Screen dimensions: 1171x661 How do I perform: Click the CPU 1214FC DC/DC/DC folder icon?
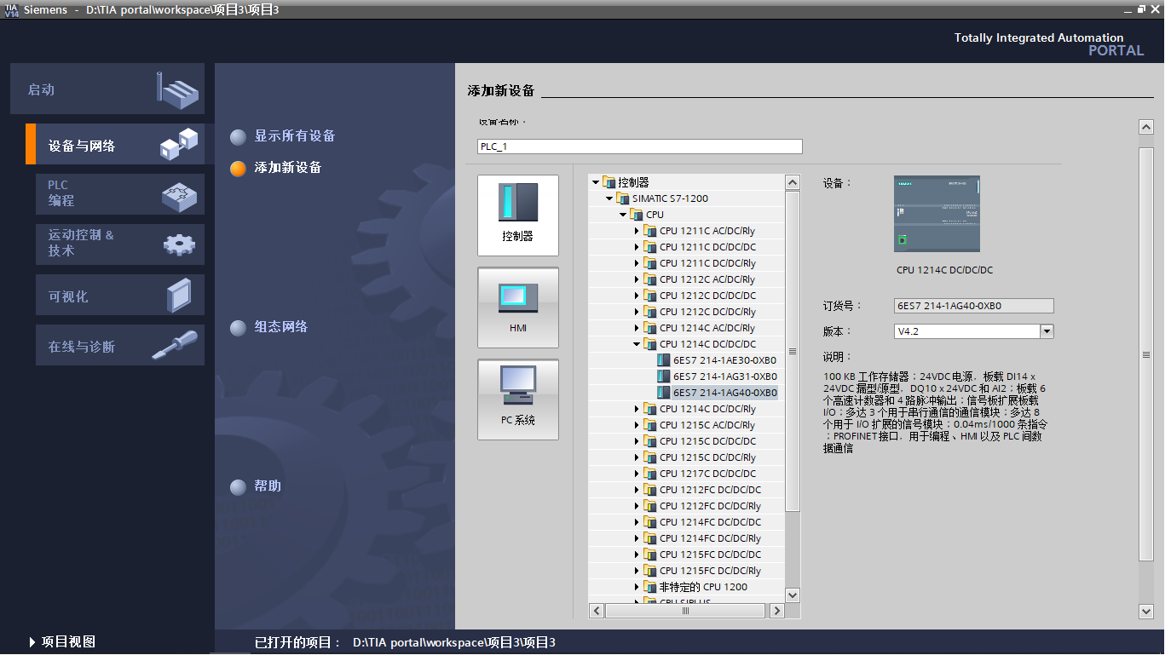tap(649, 522)
